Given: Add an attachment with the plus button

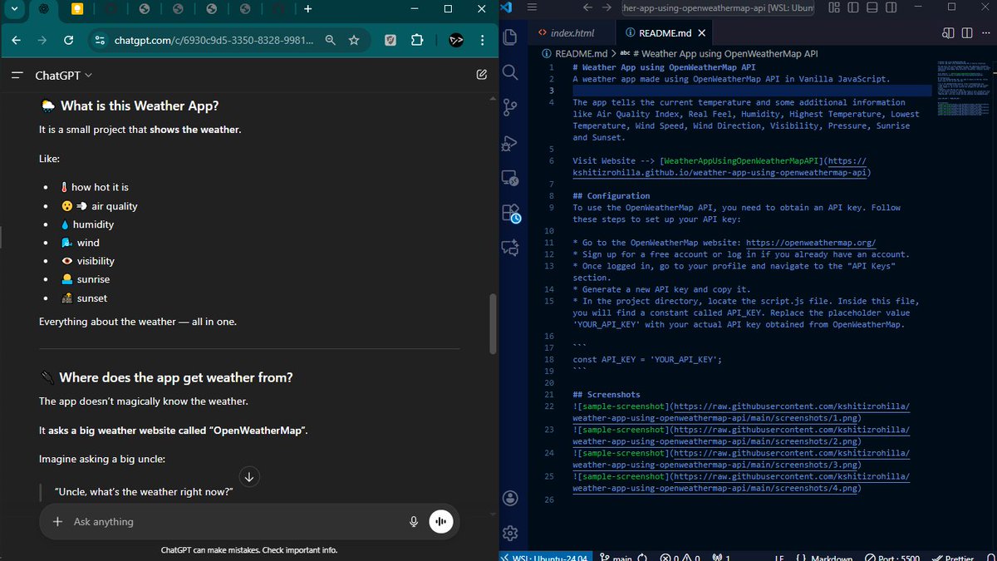Looking at the screenshot, I should point(57,521).
